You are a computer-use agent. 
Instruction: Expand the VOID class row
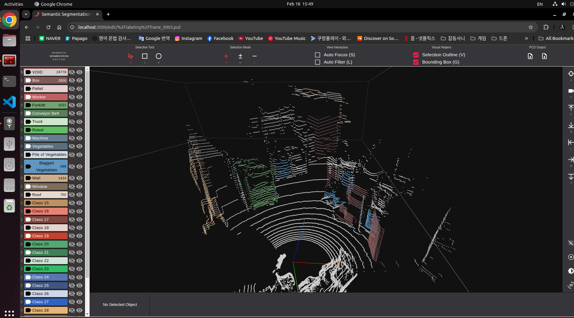(21, 72)
